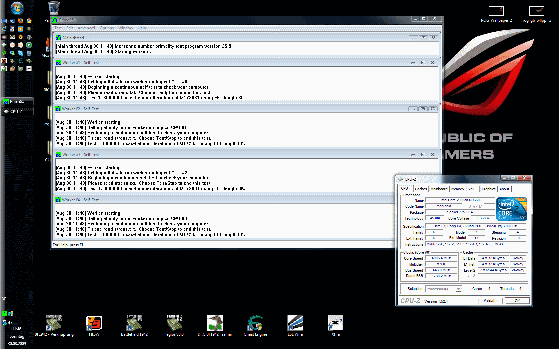The image size is (559, 349).
Task: Click the Name field Intel Core 2 Quad Q9650
Action: click(x=460, y=200)
